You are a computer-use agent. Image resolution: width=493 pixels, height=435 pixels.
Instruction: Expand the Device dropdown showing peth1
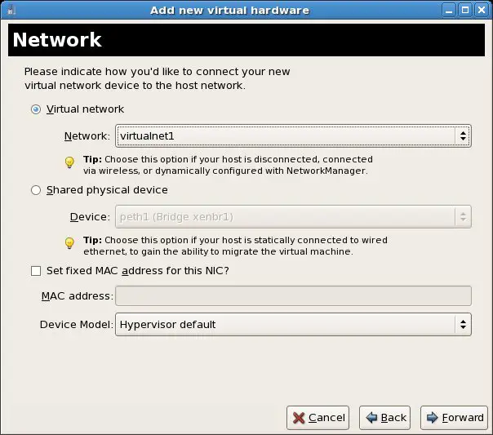pyautogui.click(x=292, y=216)
